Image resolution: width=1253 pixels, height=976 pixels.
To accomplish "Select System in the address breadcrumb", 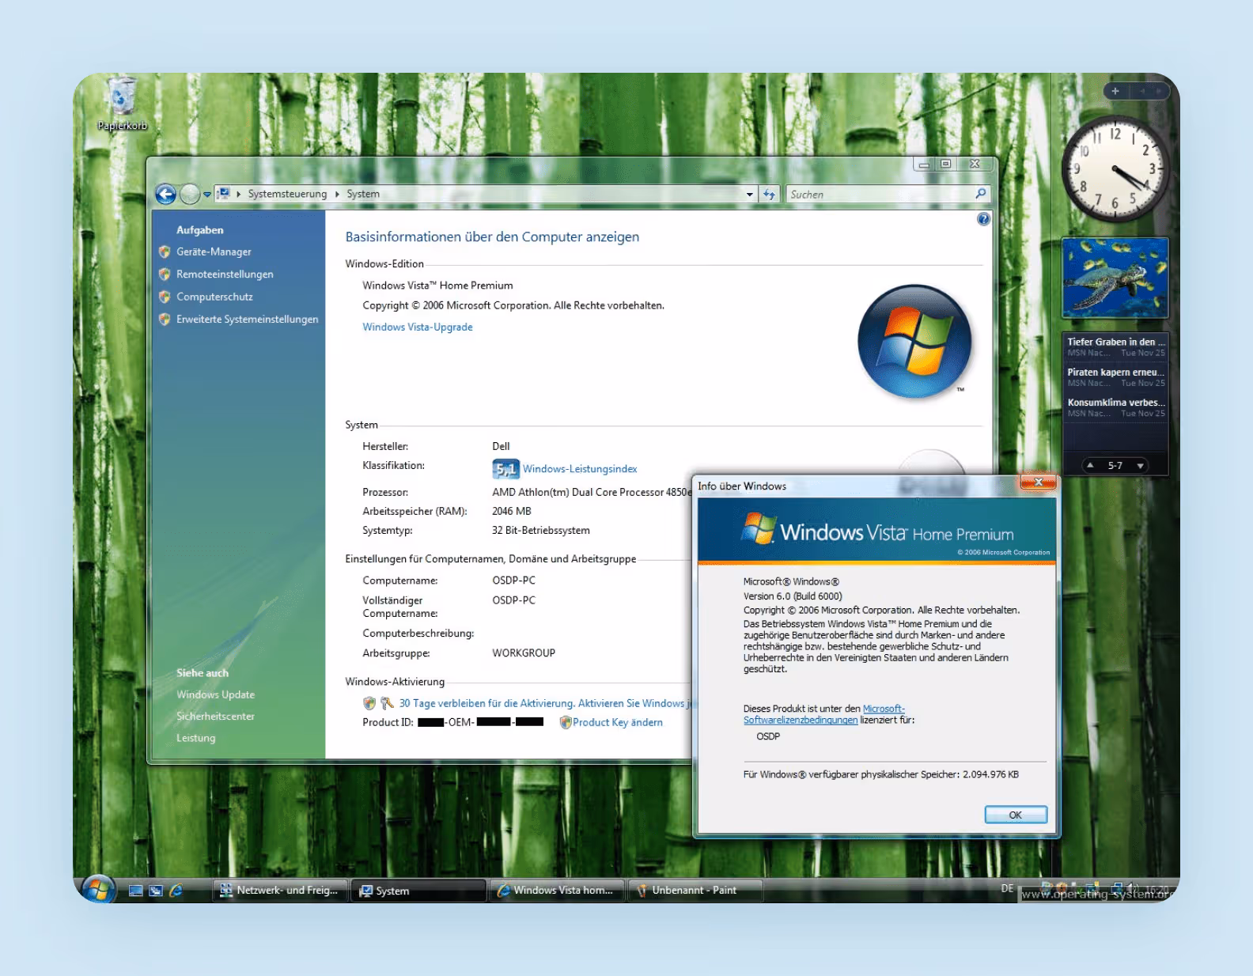I will click(x=363, y=194).
